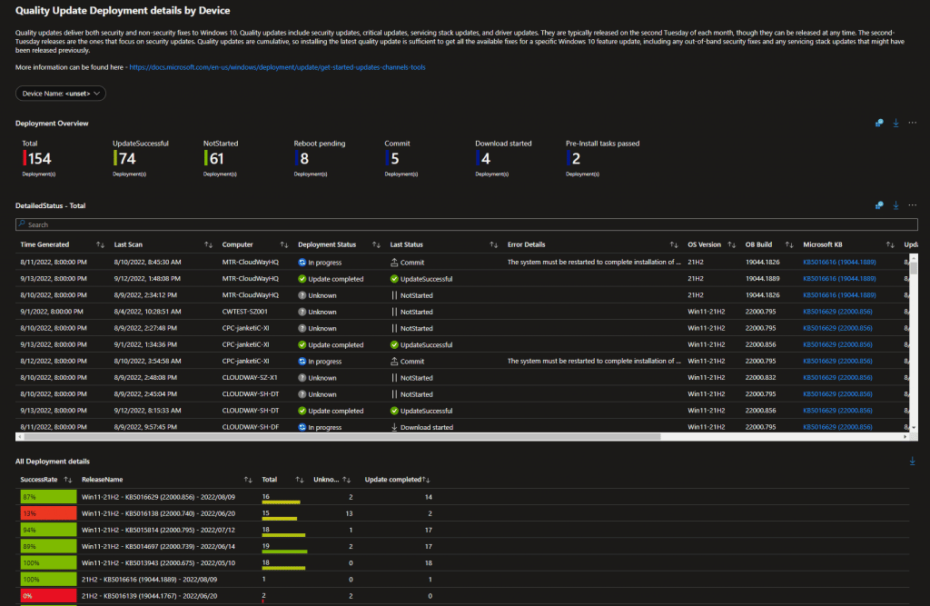Select the NotStarted 61 deployments tile

click(x=221, y=158)
